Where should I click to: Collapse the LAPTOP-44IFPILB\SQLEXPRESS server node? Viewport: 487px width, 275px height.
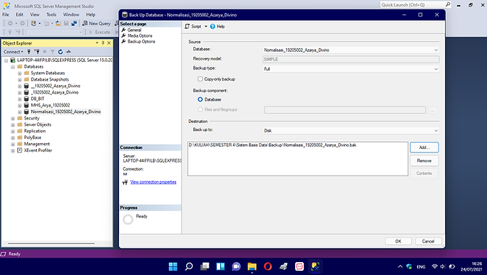(6, 60)
